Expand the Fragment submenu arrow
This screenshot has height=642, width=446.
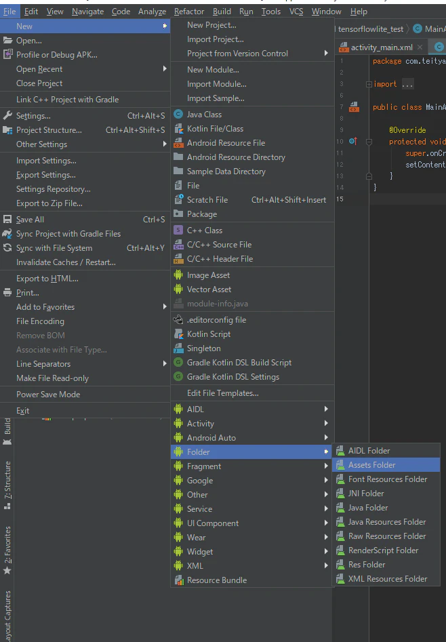(x=326, y=466)
